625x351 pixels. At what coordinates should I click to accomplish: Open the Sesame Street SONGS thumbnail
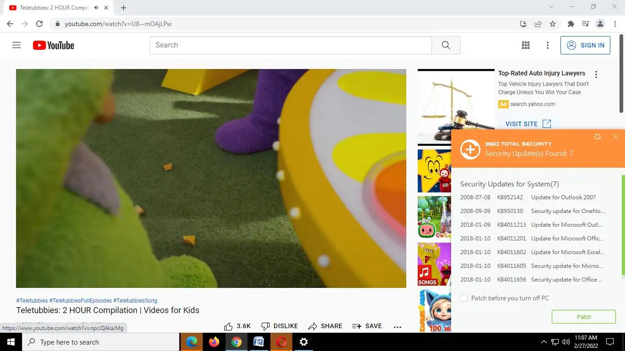(x=434, y=264)
